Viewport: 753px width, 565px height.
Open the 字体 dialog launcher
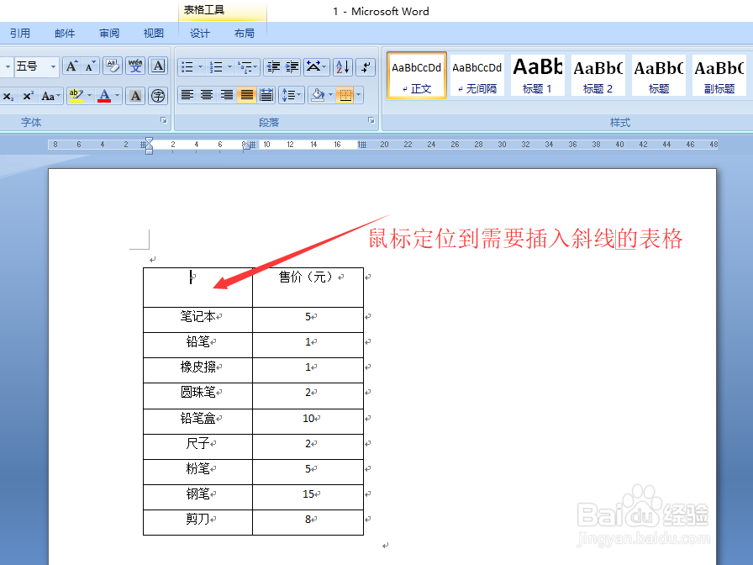click(163, 120)
